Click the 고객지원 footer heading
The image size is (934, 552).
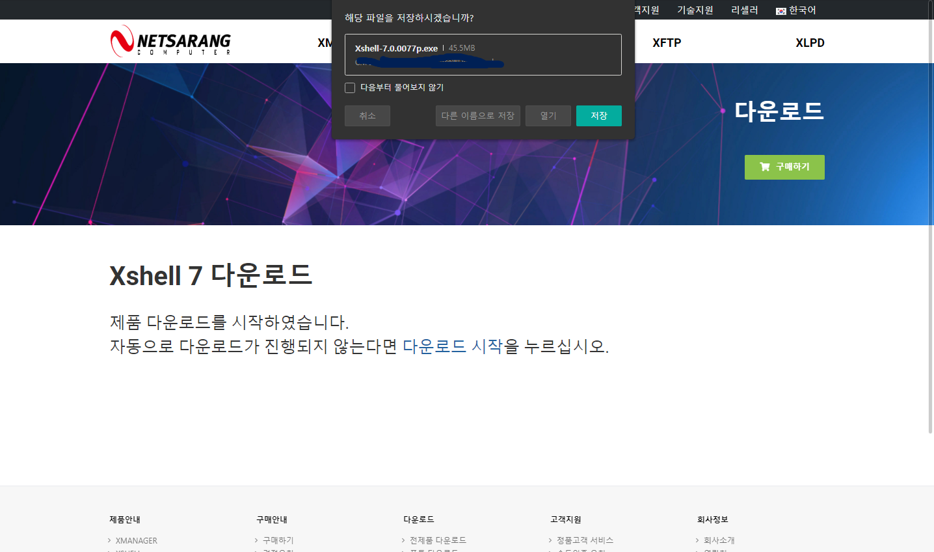click(566, 519)
